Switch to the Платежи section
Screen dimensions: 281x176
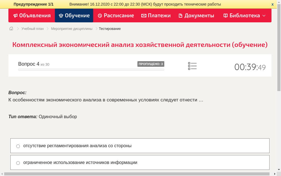click(156, 16)
